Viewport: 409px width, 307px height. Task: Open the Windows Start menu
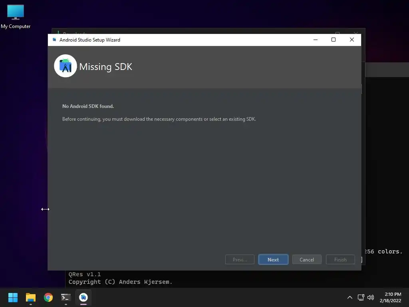(13, 297)
